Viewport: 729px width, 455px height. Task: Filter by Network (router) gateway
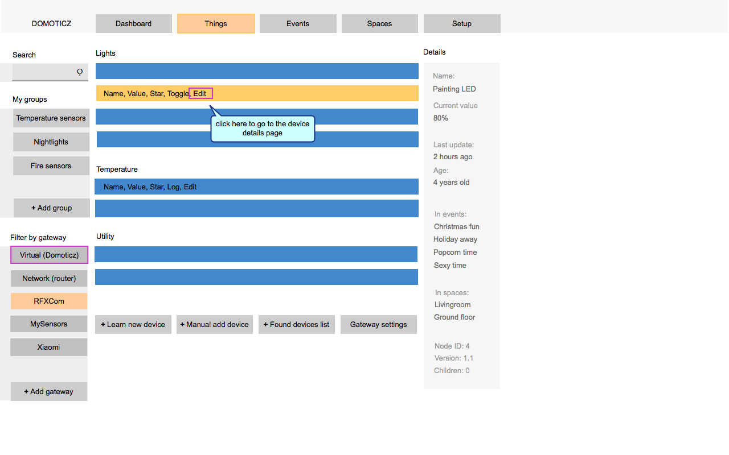click(x=49, y=279)
